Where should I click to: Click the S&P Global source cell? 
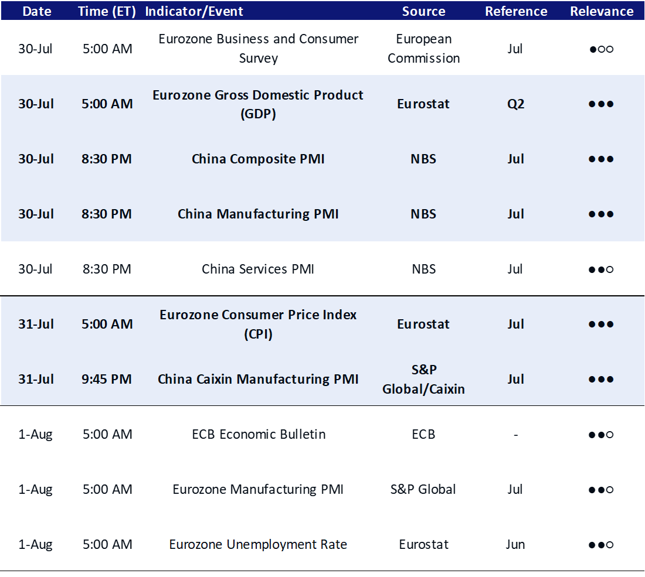click(423, 490)
